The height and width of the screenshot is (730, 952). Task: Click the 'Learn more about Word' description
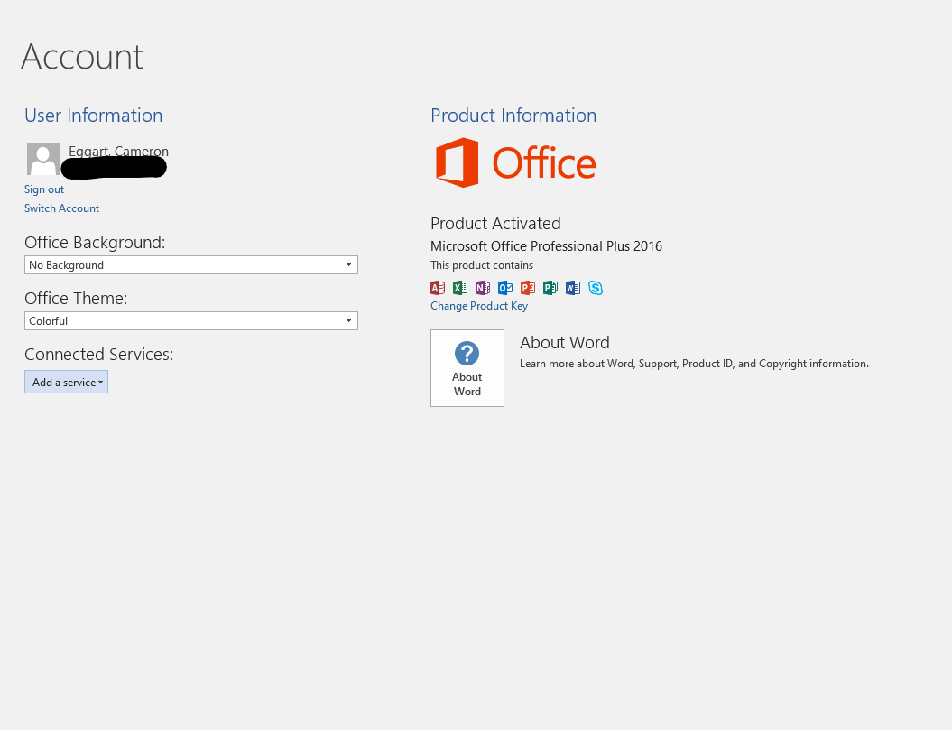[x=694, y=364]
